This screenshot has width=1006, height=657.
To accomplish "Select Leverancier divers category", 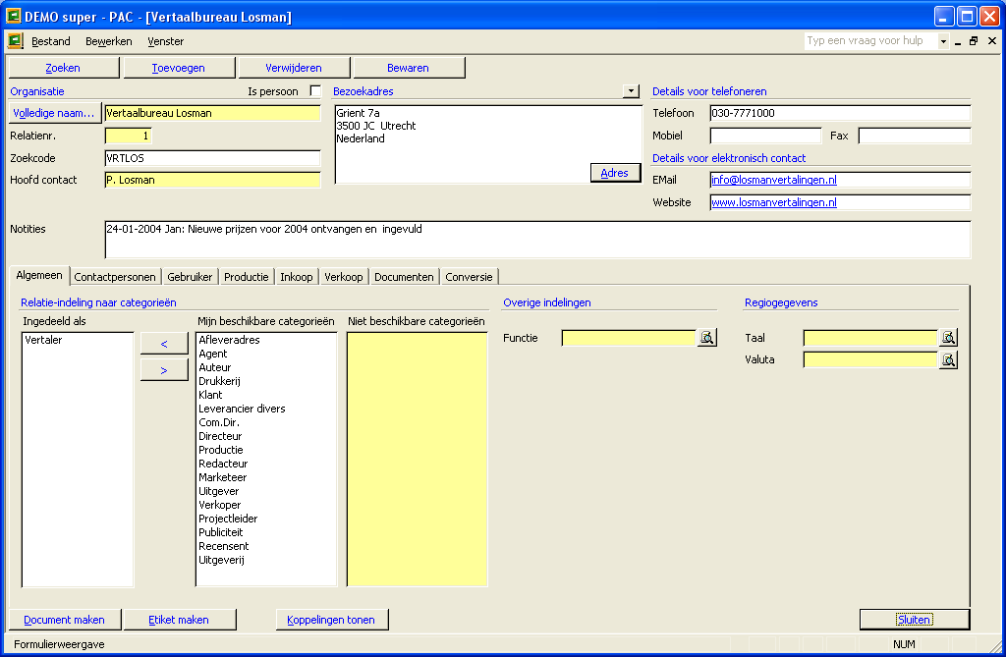I will tap(265, 409).
